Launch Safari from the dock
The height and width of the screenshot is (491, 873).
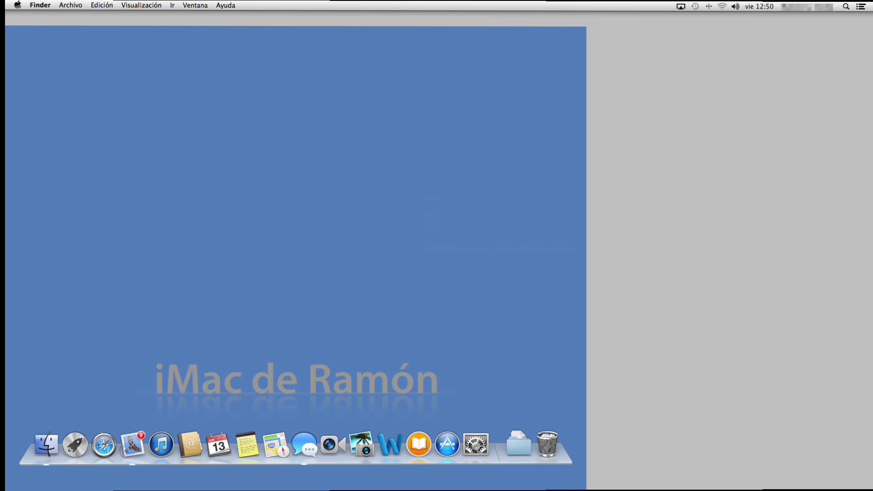click(x=104, y=445)
